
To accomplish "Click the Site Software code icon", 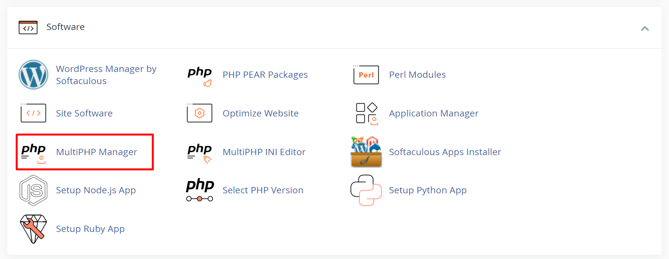I will [33, 113].
